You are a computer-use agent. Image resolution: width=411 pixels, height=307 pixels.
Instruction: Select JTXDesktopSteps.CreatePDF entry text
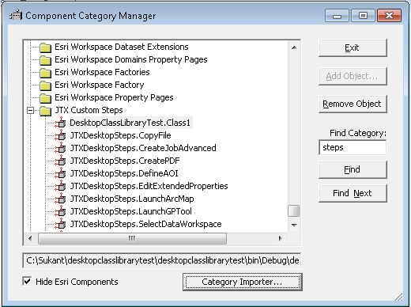pyautogui.click(x=125, y=161)
